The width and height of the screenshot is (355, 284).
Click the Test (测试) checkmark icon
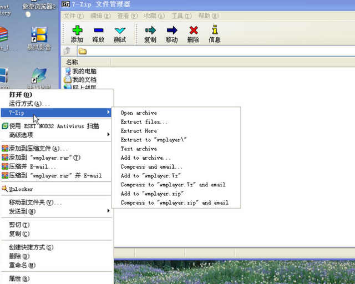tap(120, 31)
